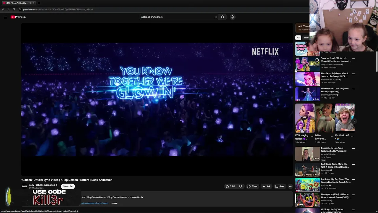Start voice search with the microphone icon
This screenshot has width=378, height=213.
point(233,17)
